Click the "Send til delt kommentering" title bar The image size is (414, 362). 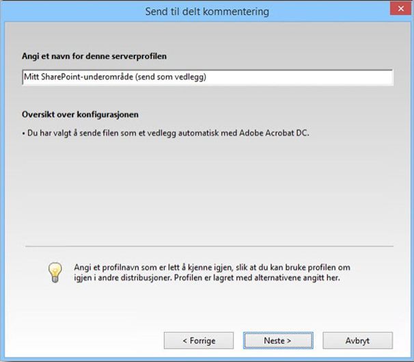(x=207, y=11)
